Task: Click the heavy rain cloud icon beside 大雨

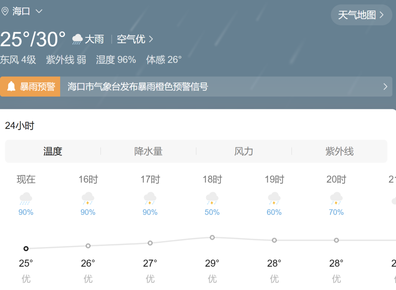Action: point(77,39)
